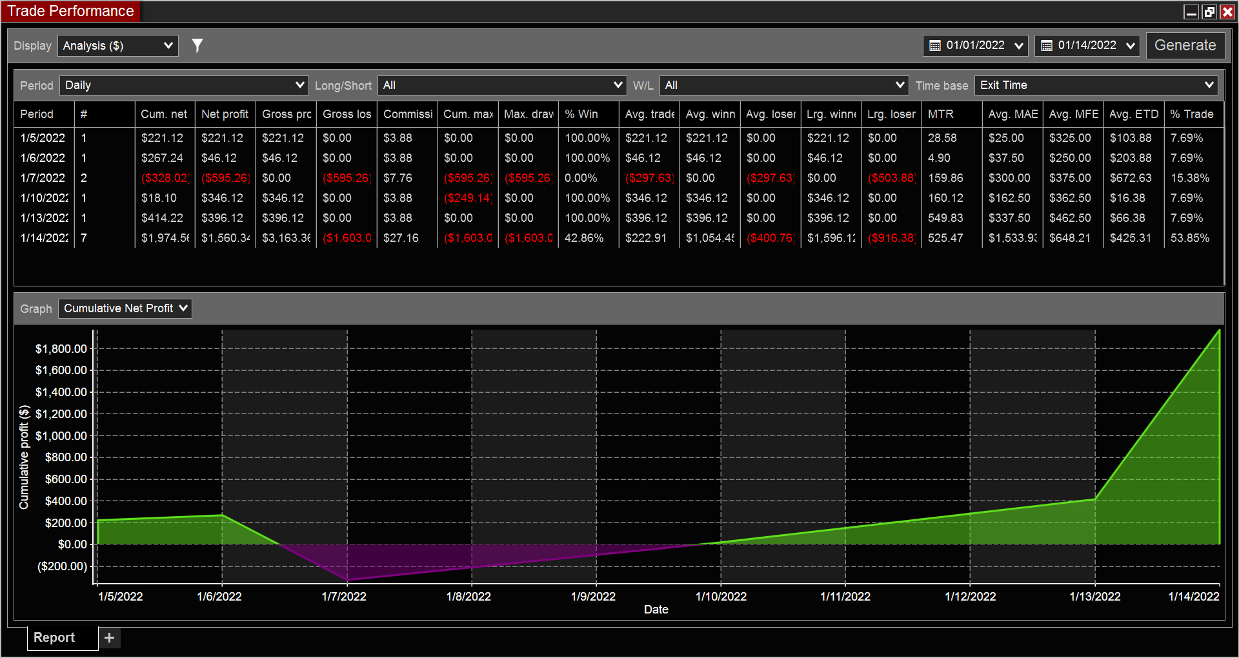Click the 1/13/2022 chart date label
Image resolution: width=1239 pixels, height=658 pixels.
[x=1095, y=597]
